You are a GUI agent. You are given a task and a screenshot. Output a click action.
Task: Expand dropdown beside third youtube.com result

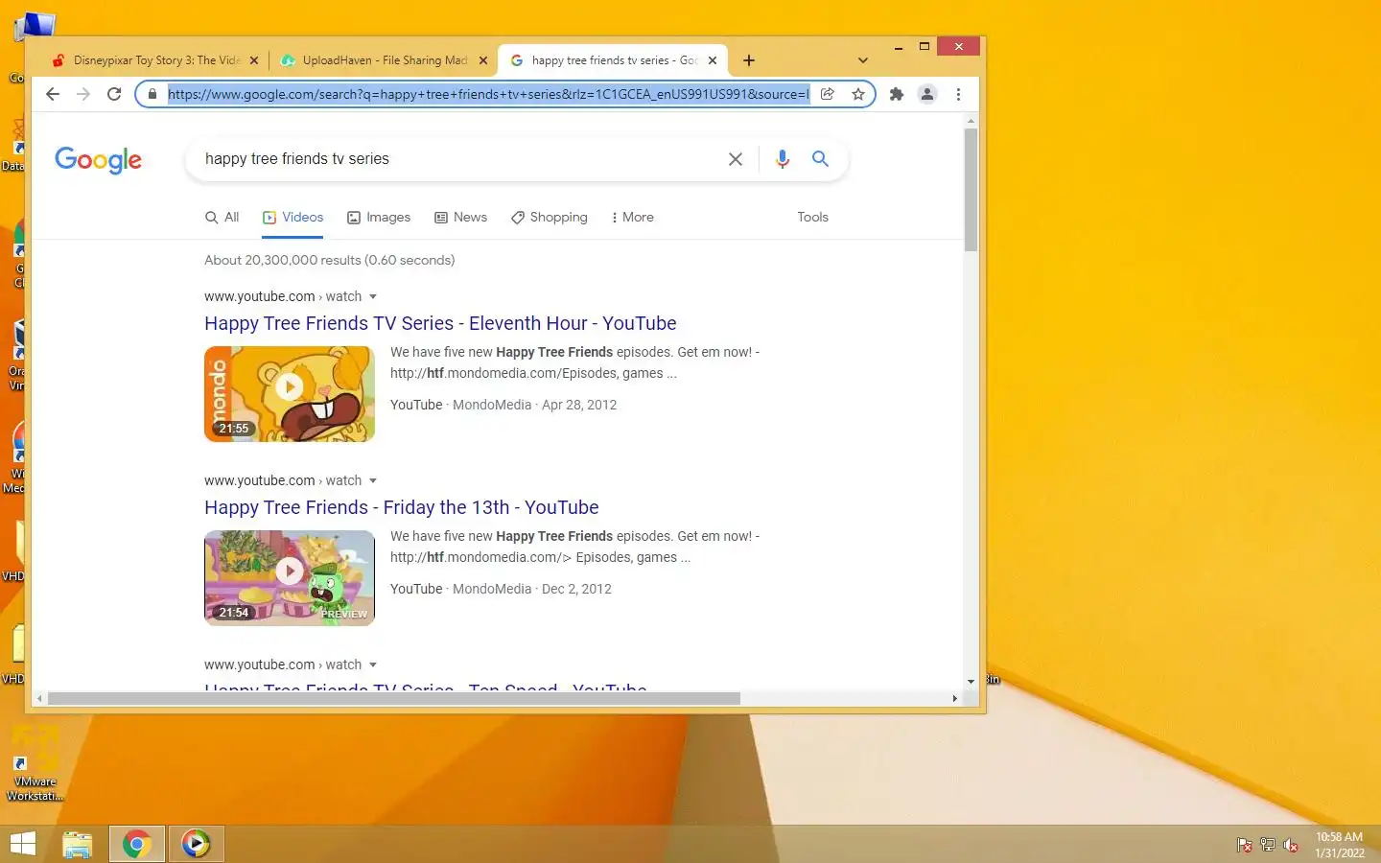pyautogui.click(x=373, y=665)
